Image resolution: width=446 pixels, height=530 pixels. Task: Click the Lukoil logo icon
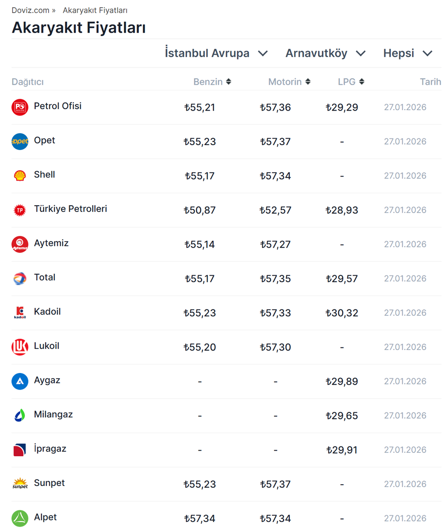click(20, 347)
